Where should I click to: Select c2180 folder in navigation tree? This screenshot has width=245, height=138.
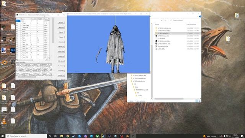pos(139,95)
